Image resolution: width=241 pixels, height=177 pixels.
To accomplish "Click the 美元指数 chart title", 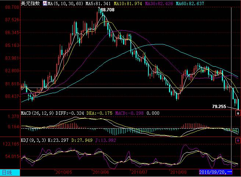I will (30, 3).
